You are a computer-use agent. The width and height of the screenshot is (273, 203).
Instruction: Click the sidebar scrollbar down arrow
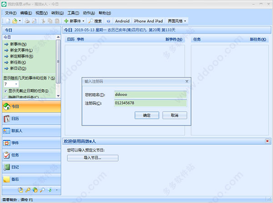tap(58, 96)
